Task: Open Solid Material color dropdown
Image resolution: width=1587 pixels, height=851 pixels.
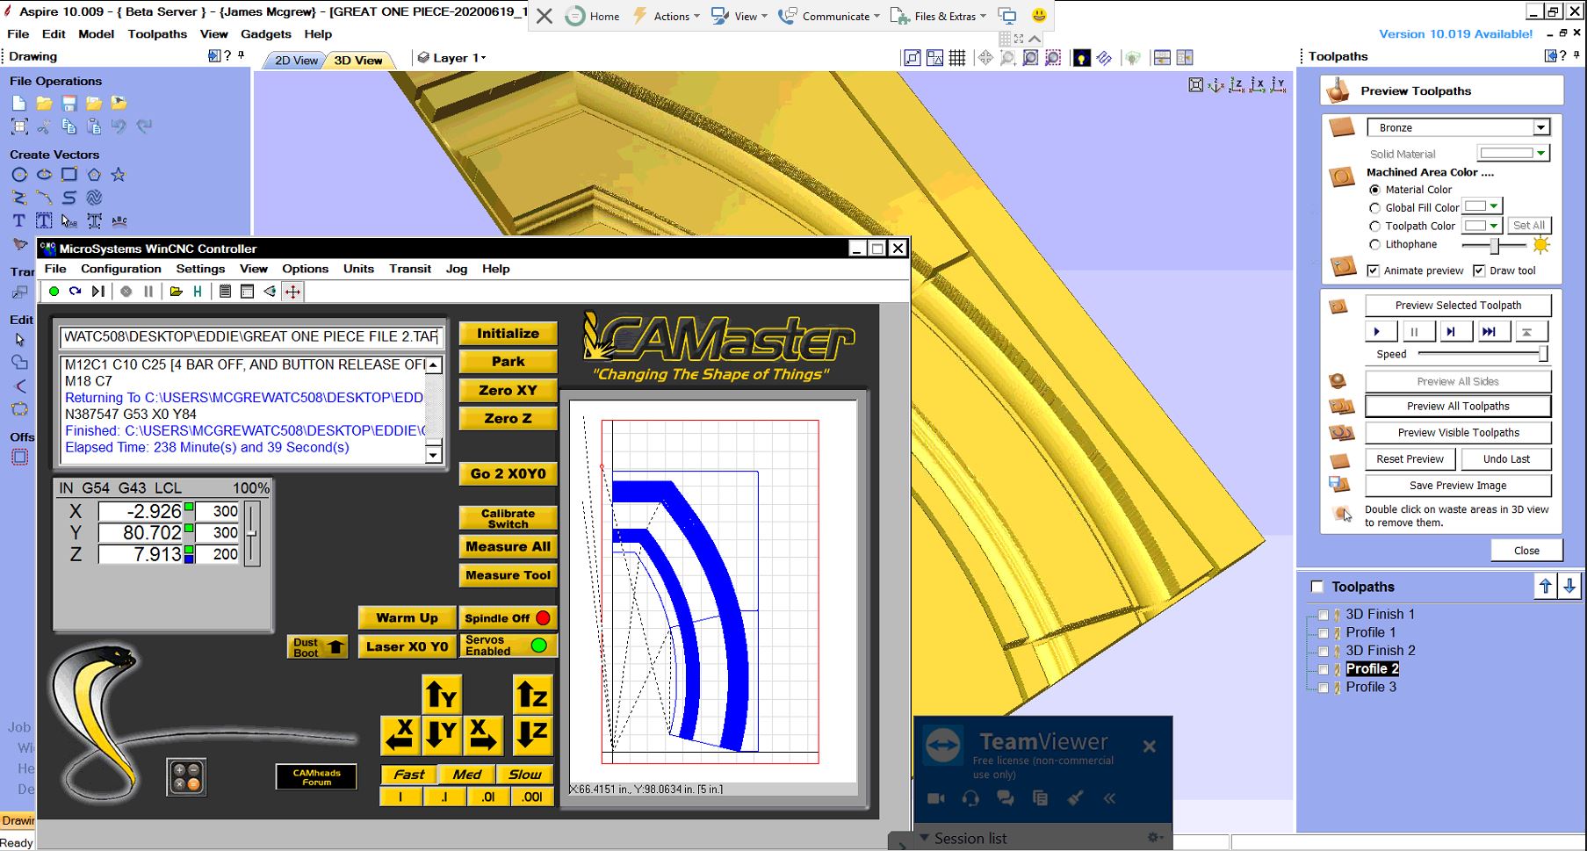Action: (x=1540, y=153)
